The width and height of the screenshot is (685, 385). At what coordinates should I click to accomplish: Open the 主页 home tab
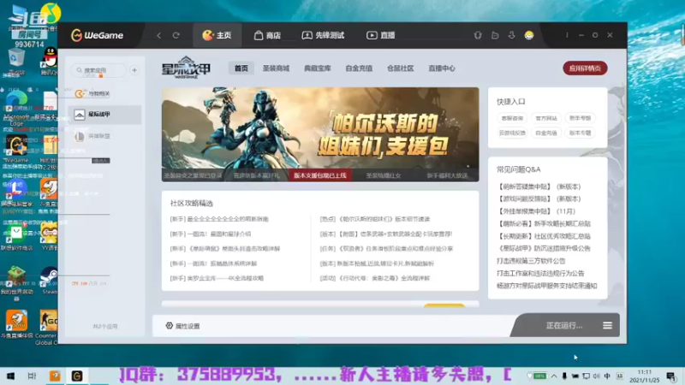pos(217,35)
